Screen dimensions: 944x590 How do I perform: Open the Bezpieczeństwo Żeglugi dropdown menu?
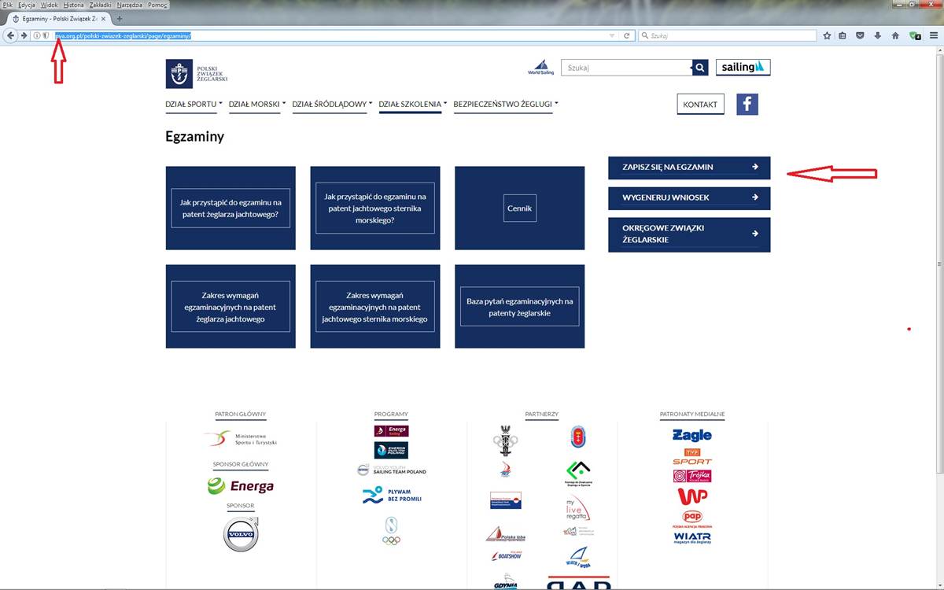pyautogui.click(x=505, y=104)
